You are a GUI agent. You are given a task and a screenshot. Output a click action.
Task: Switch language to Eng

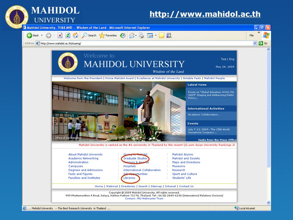pos(232,59)
